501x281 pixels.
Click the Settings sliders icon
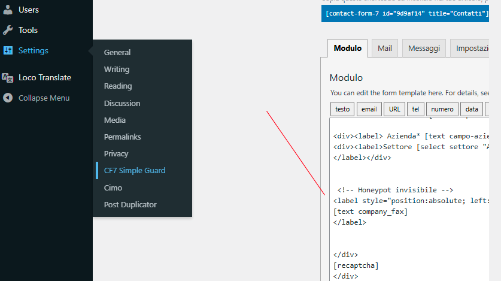click(x=8, y=51)
